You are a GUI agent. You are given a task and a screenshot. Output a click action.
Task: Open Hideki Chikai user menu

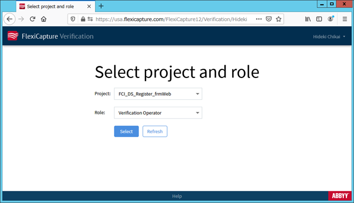click(x=329, y=36)
